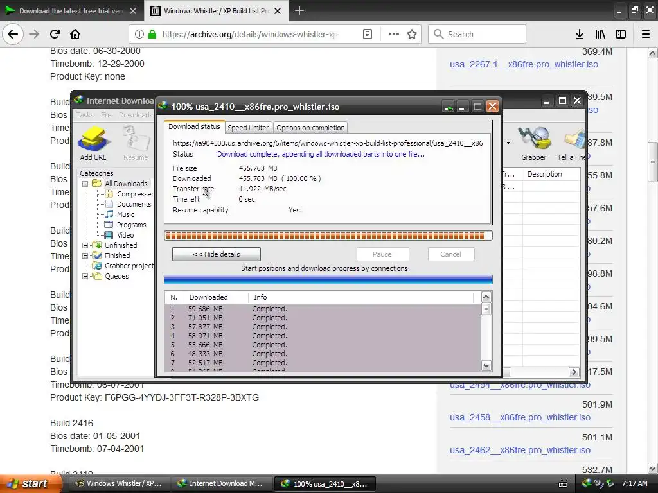
Task: Bookmark this page with the star
Action: [412, 34]
